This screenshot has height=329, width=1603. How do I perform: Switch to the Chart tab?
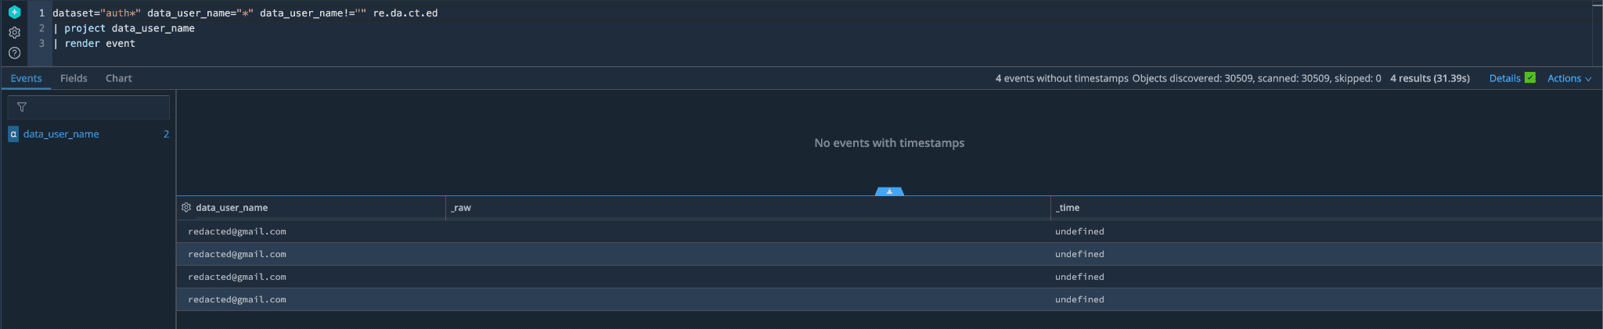(118, 78)
